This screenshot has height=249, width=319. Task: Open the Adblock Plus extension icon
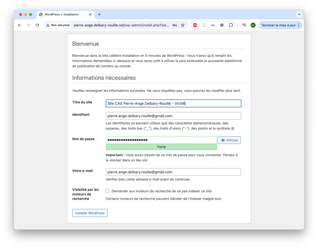(195, 25)
